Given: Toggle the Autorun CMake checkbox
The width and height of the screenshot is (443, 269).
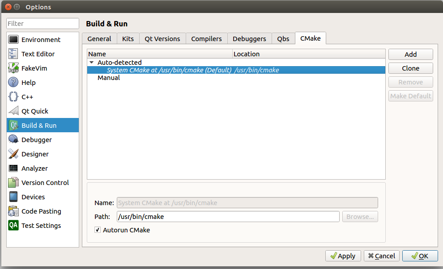Looking at the screenshot, I should coord(97,230).
